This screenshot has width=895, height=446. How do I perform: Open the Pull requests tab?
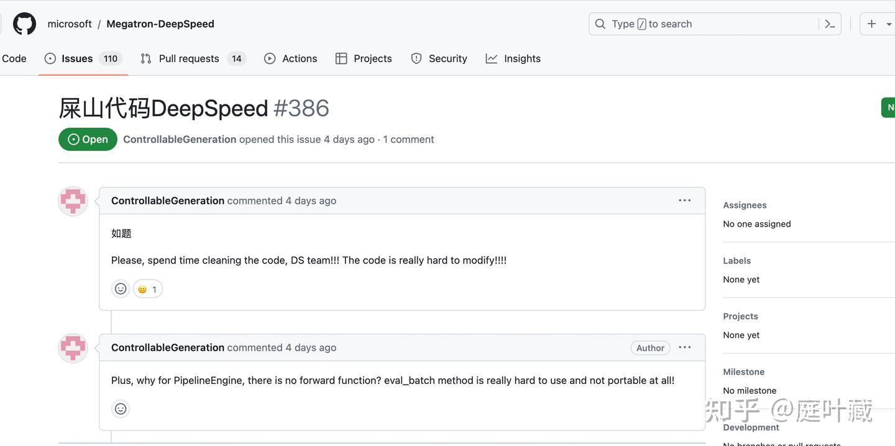coord(188,58)
